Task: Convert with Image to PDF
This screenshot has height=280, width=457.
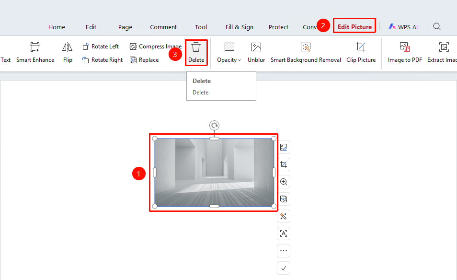Action: [405, 53]
